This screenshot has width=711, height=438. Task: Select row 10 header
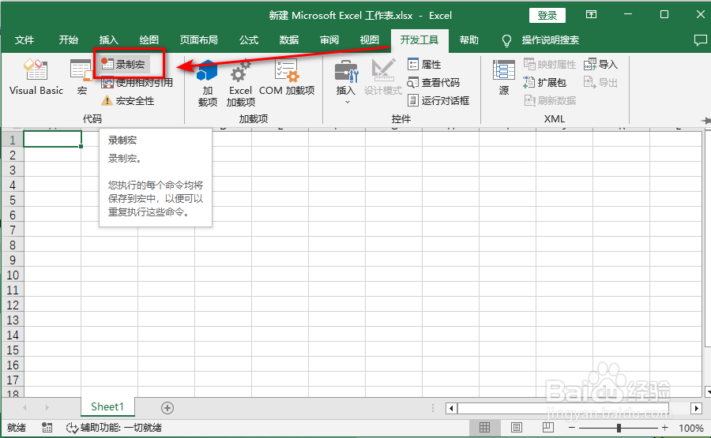pyautogui.click(x=12, y=275)
